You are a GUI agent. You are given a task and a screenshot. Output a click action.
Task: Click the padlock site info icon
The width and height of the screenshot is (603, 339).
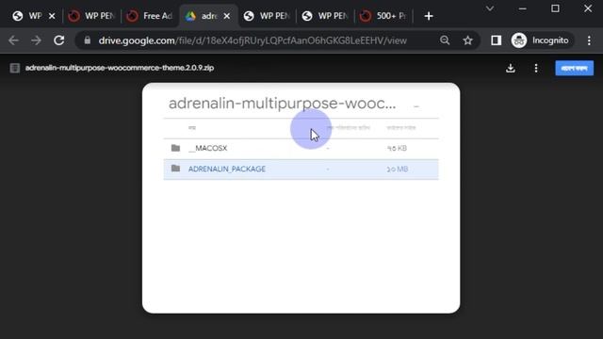click(x=88, y=40)
